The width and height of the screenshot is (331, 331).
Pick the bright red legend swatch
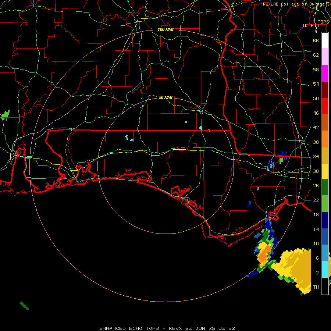[325, 106]
